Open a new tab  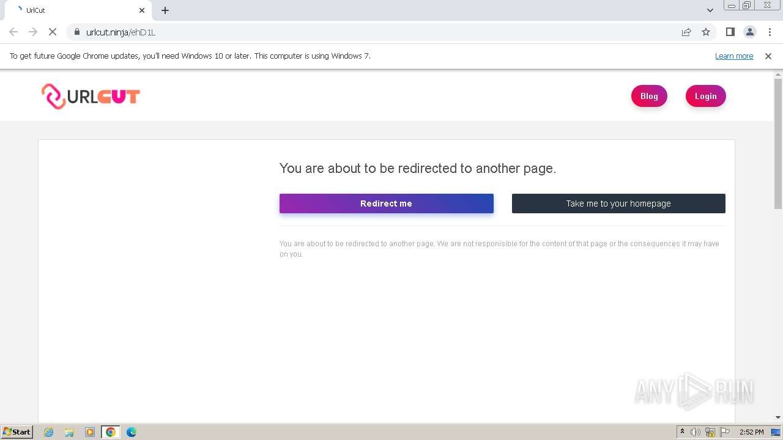pyautogui.click(x=165, y=10)
